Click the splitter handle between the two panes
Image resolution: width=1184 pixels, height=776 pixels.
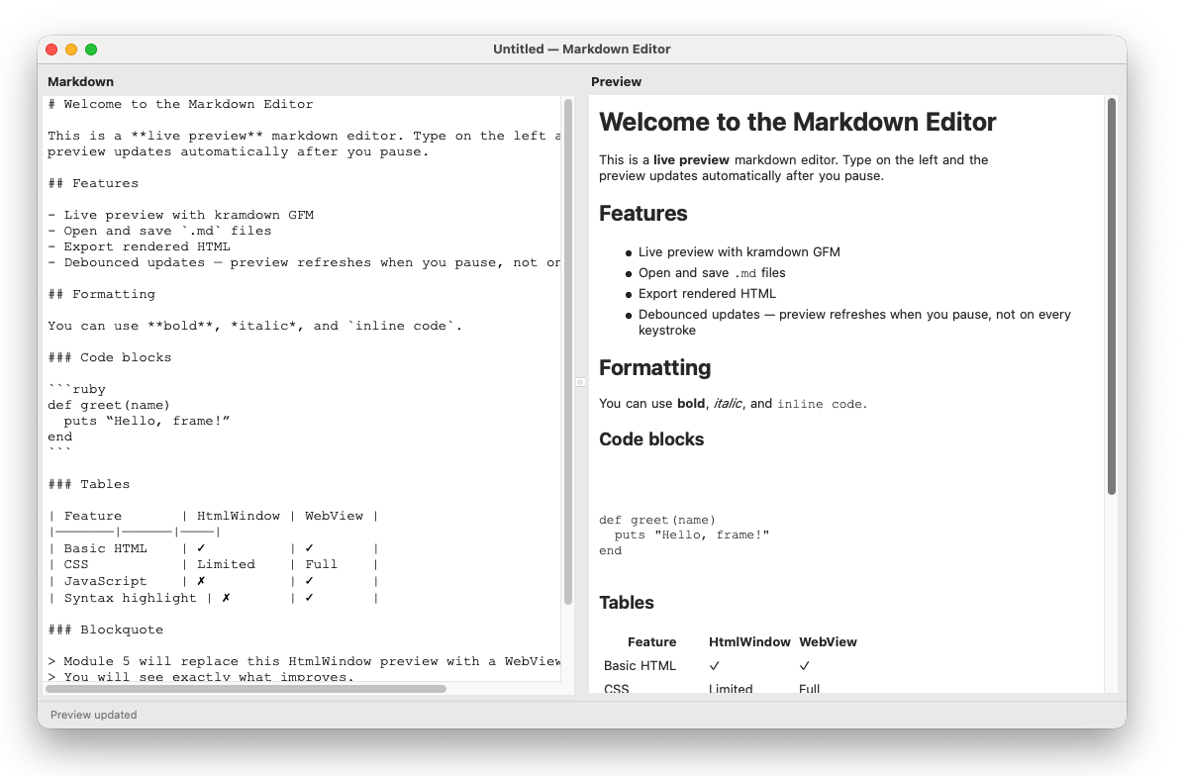(x=579, y=381)
